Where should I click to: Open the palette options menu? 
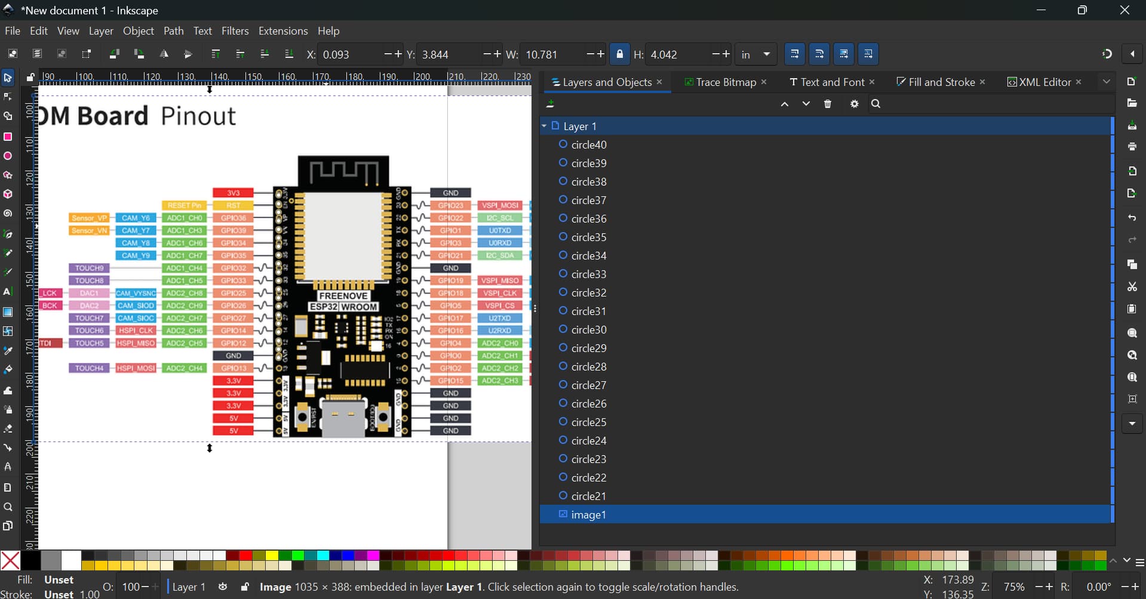point(1140,563)
